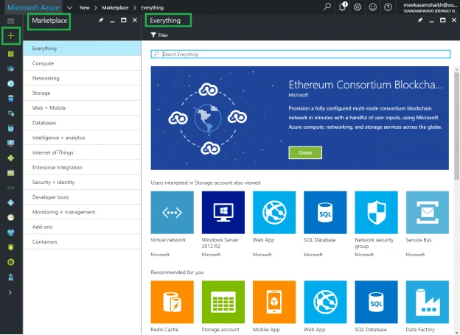The width and height of the screenshot is (460, 335).
Task: Expand the sidebar More services chevron
Action: point(10,292)
